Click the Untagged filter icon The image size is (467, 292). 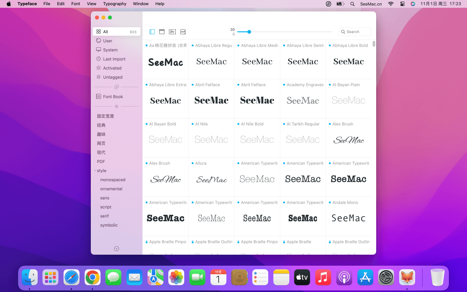[99, 77]
